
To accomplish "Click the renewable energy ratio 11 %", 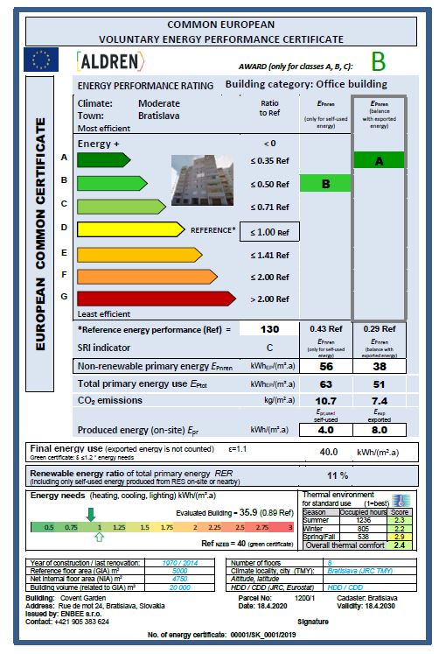I will 338,475.
